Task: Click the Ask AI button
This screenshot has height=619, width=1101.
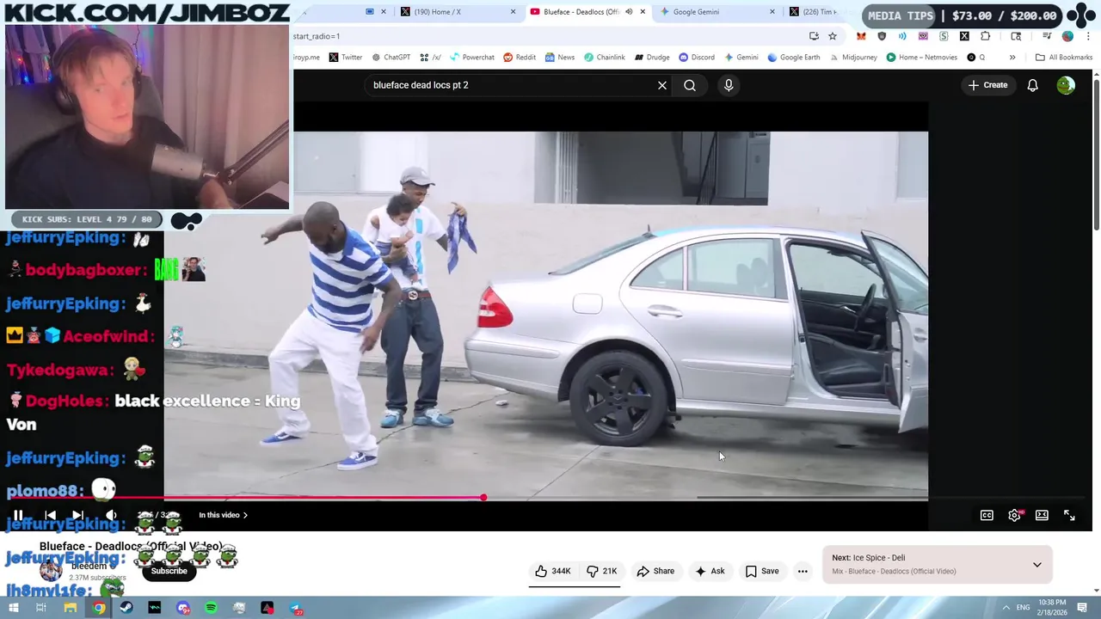Action: tap(710, 571)
